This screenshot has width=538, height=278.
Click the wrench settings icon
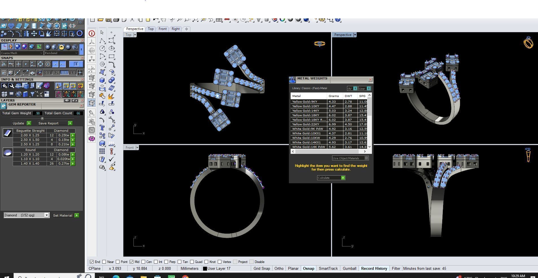tap(11, 86)
